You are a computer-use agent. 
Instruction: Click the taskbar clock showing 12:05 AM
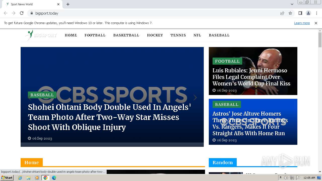pos(309,178)
